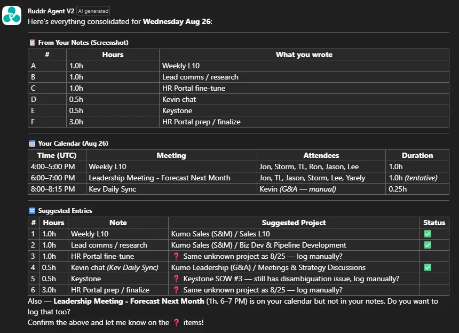
Task: Select the 'Kevin chat' notes cell
Action: click(x=304, y=99)
